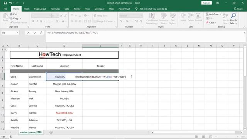247x139 pixels.
Task: Switch to Normal view in the status bar
Action: (196, 137)
